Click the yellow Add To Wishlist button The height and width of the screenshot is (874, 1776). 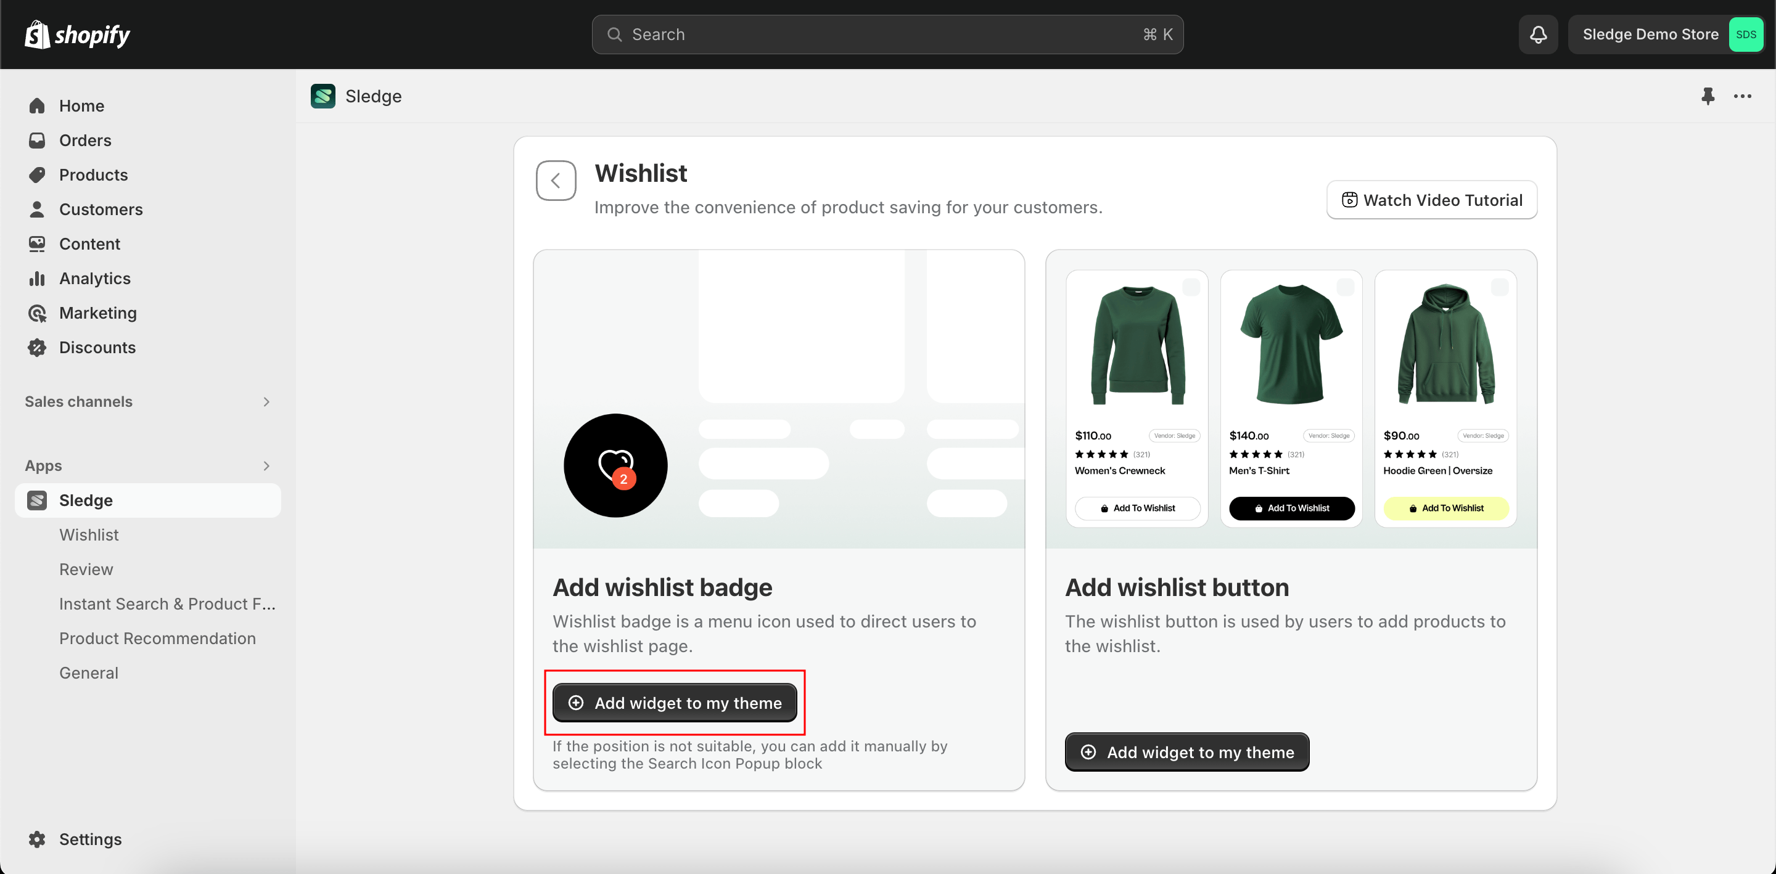[1445, 508]
